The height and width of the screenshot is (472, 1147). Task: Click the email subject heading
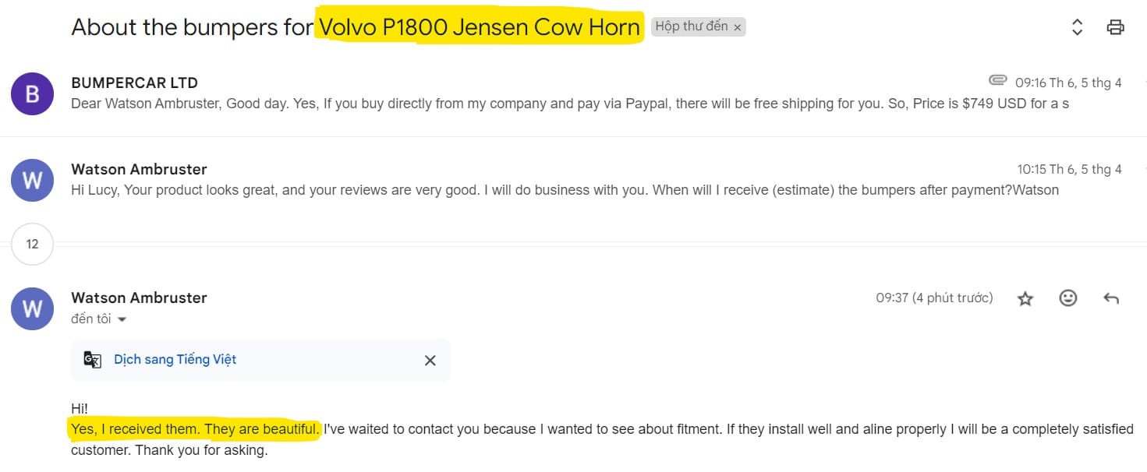tap(356, 27)
